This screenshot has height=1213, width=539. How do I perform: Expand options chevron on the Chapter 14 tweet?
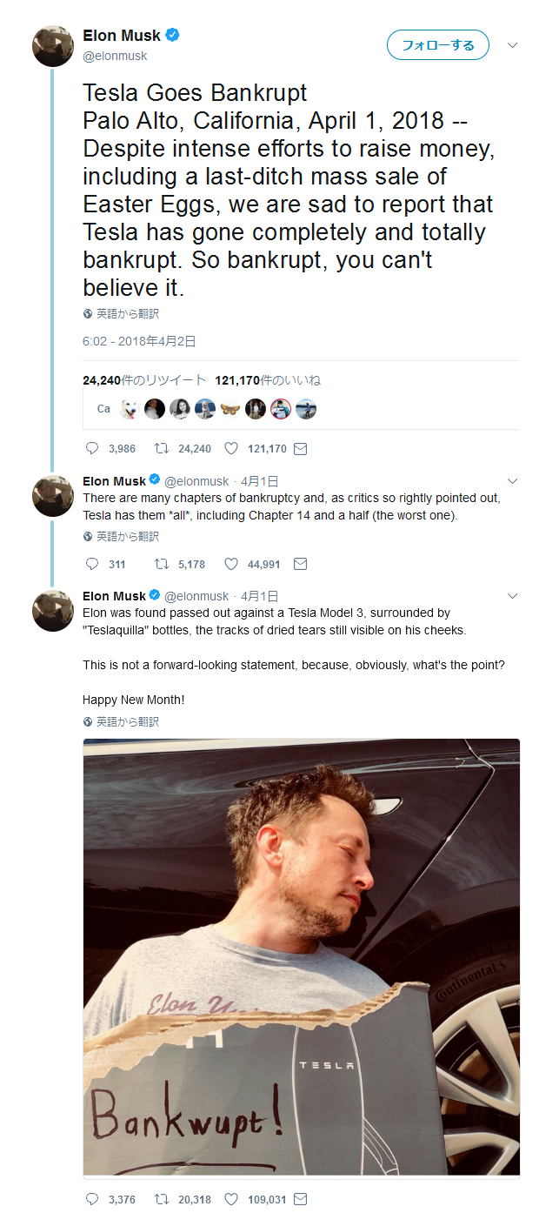tap(513, 481)
